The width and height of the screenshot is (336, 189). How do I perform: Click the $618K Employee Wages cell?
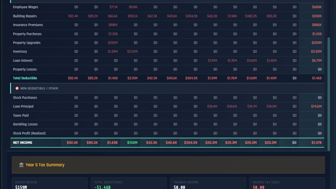coord(133,7)
